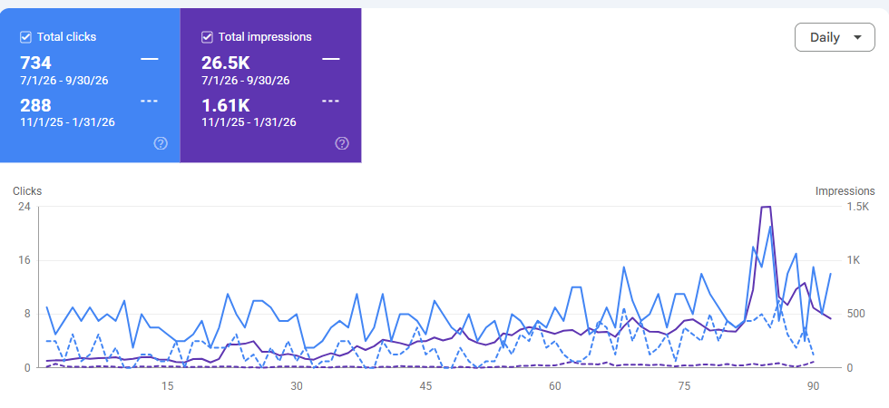Click the 11/1/25 - 1/31/26 range under 1.61K

coord(249,121)
